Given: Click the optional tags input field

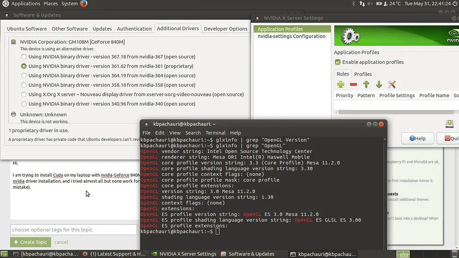Looking at the screenshot, I should pos(74,230).
